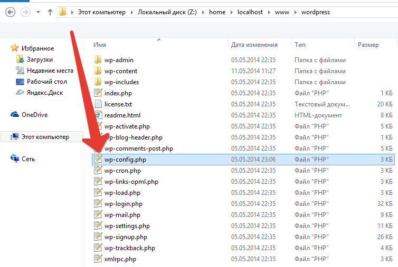Screen dimensions: 398x267
Task: Click the wordpress breadcrumb segment
Action: point(316,12)
